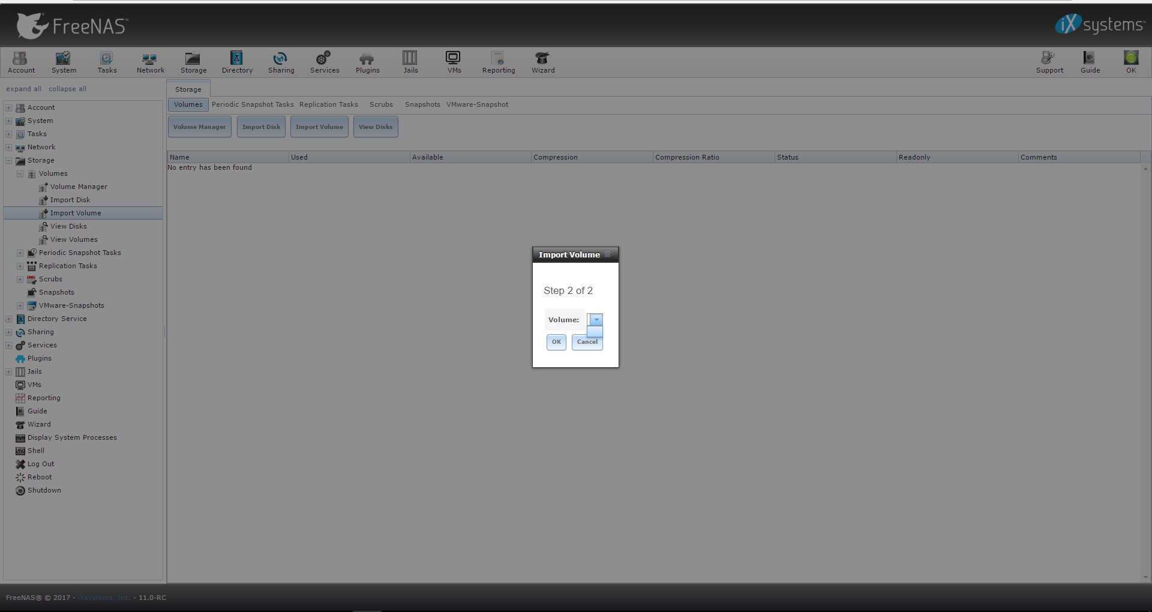Sort the table by Compression Ratio column
This screenshot has height=612, width=1152.
tap(713, 157)
